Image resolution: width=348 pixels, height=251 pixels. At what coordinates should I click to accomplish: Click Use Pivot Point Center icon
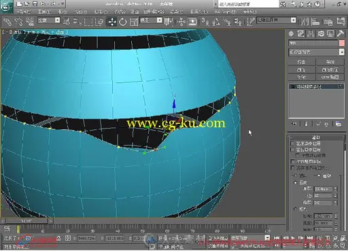click(169, 22)
